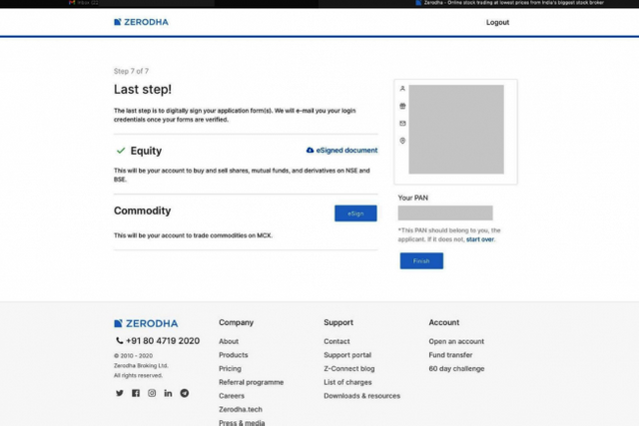The height and width of the screenshot is (426, 639).
Task: Open the Pricing footer link
Action: tap(230, 368)
